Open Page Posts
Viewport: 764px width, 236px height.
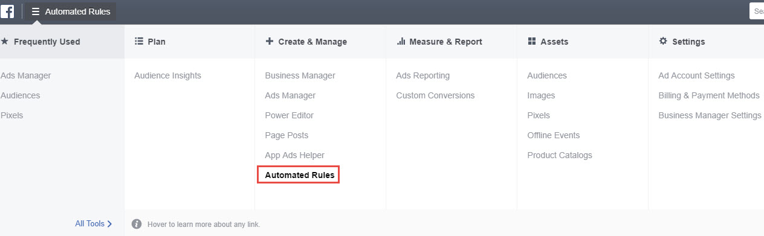tap(286, 135)
